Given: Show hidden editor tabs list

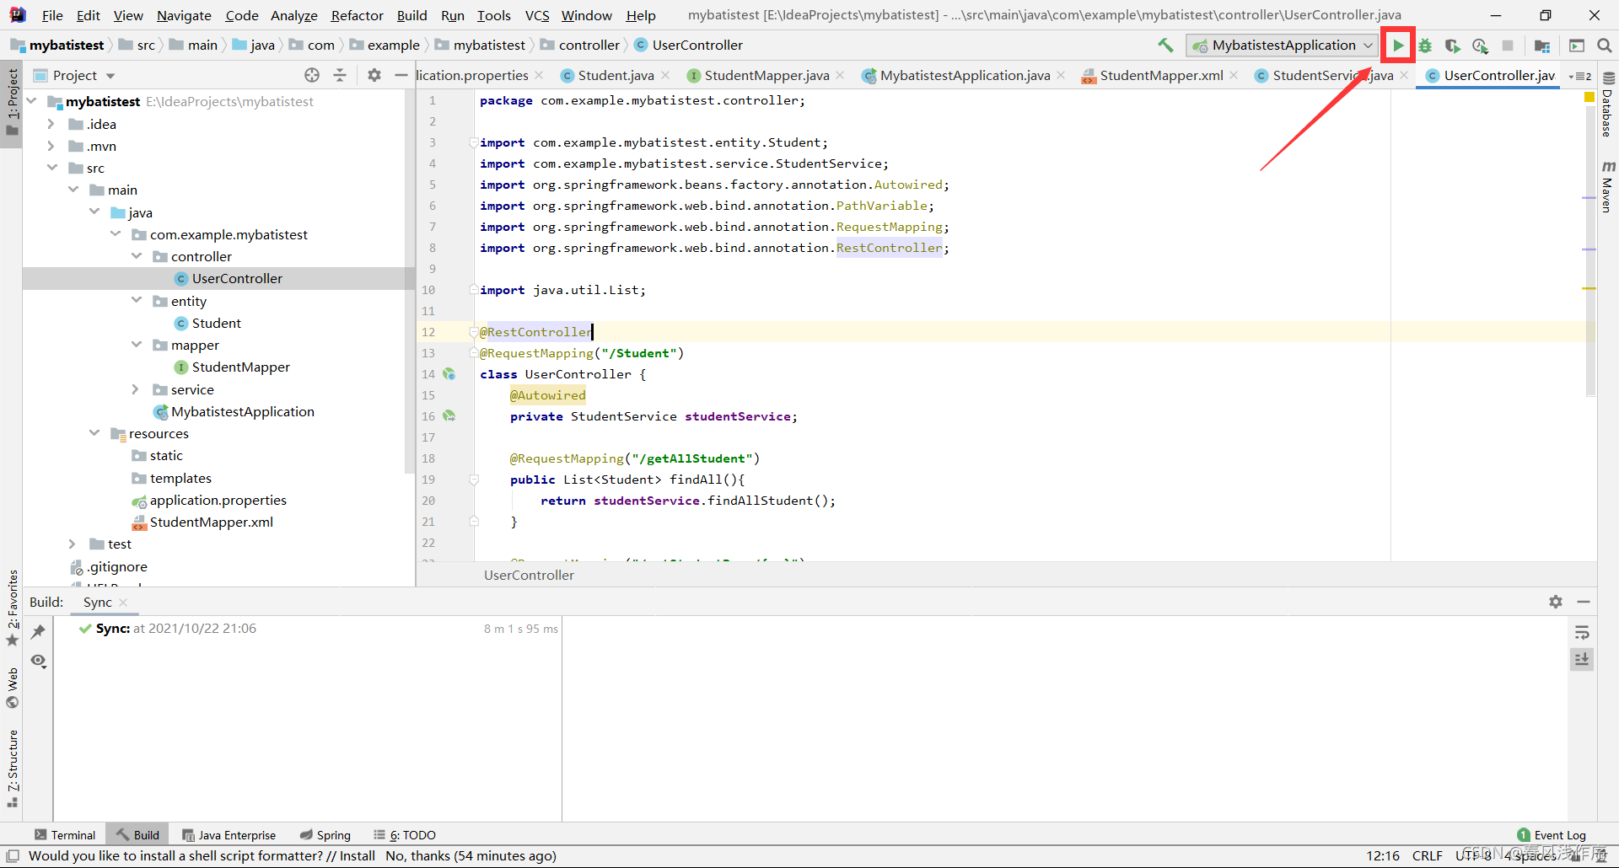Looking at the screenshot, I should (1579, 76).
